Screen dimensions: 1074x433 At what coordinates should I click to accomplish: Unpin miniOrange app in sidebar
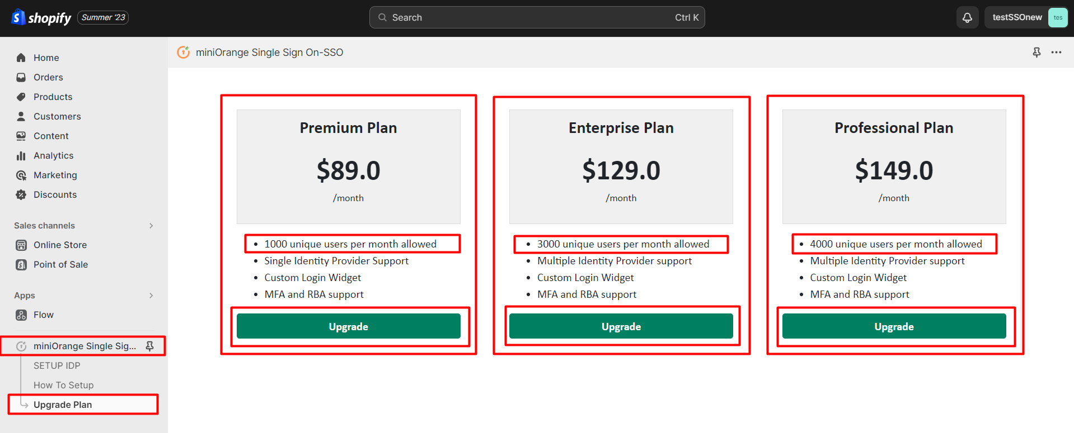(x=149, y=346)
